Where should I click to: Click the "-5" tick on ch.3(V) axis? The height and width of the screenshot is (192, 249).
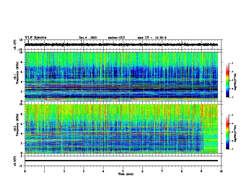pyautogui.click(x=21, y=166)
